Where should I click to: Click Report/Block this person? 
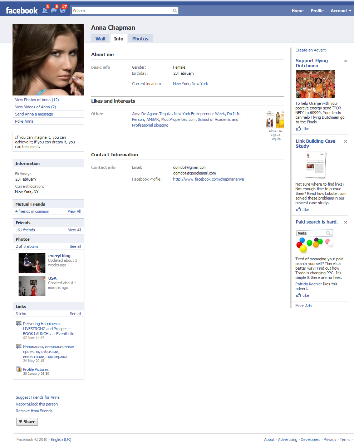[x=36, y=404]
